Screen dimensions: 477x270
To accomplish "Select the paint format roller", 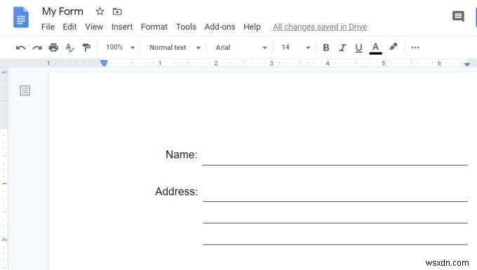I will [86, 48].
